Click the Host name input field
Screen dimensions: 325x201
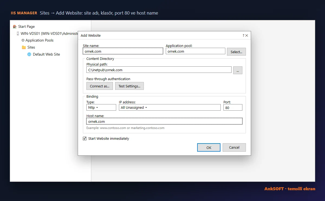tap(164, 121)
